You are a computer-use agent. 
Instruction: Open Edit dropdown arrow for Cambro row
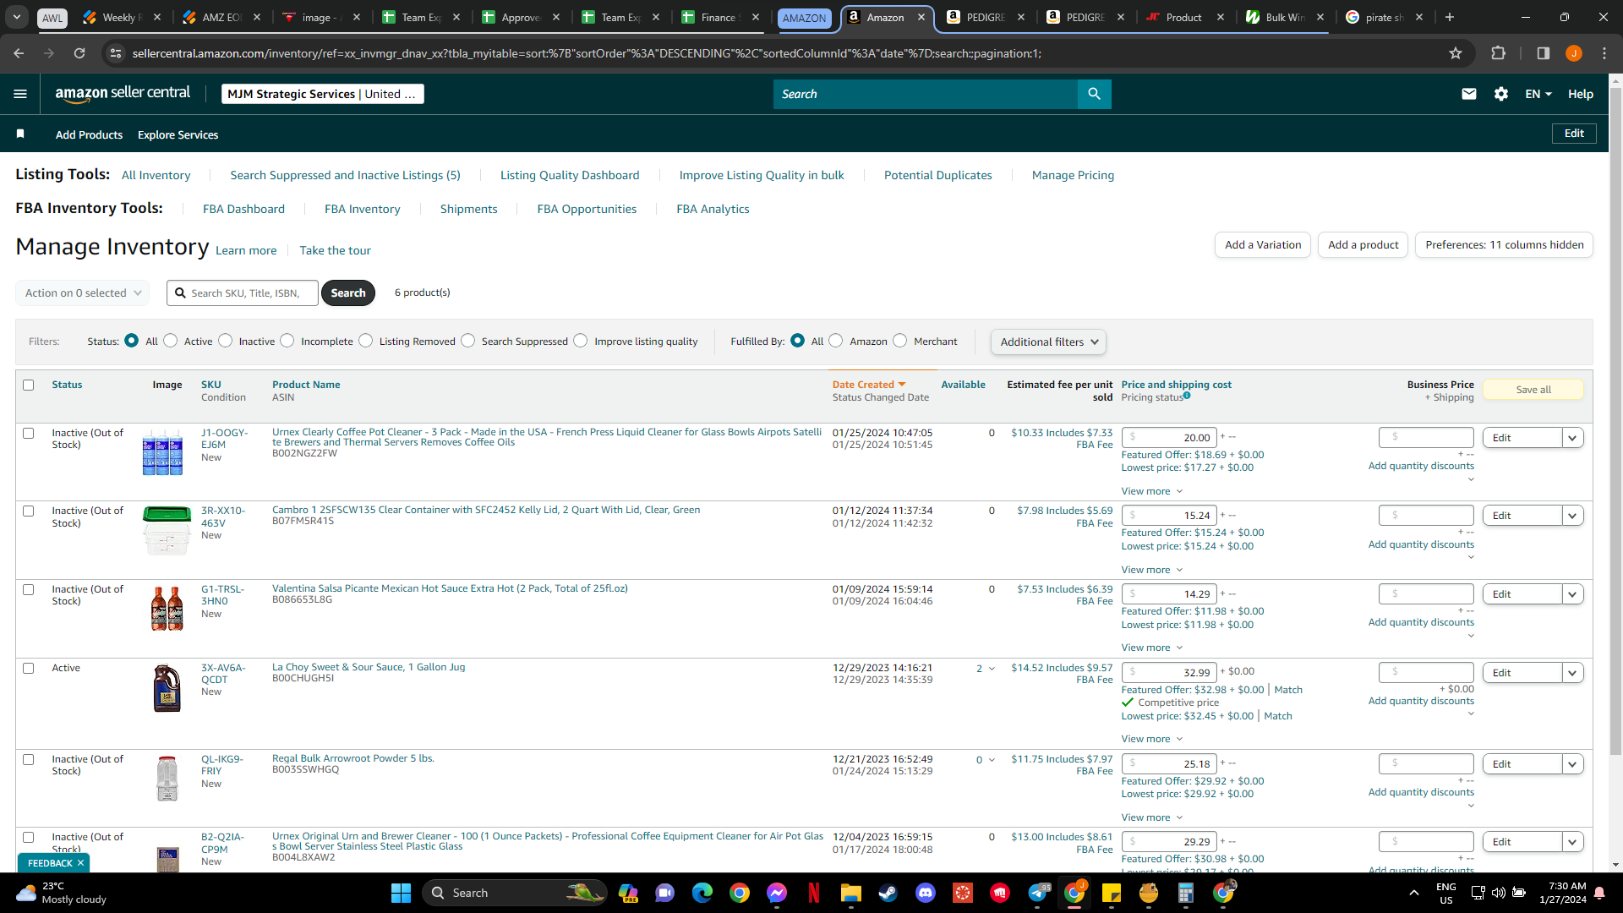click(x=1572, y=516)
